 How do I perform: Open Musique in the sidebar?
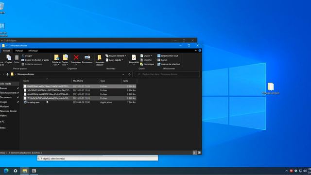4,106
